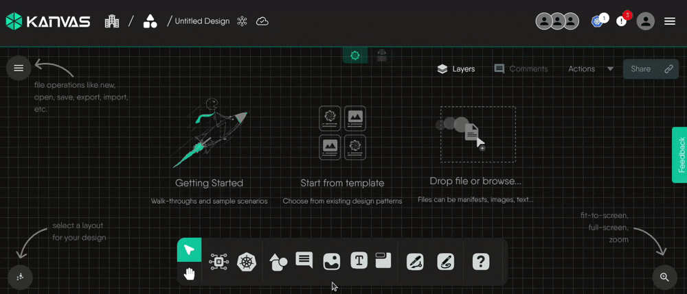Open the top-right main menu
Image resolution: width=687 pixels, height=294 pixels.
coord(670,21)
